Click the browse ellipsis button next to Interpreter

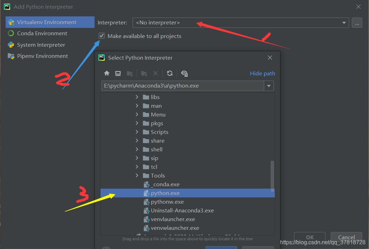[x=357, y=23]
